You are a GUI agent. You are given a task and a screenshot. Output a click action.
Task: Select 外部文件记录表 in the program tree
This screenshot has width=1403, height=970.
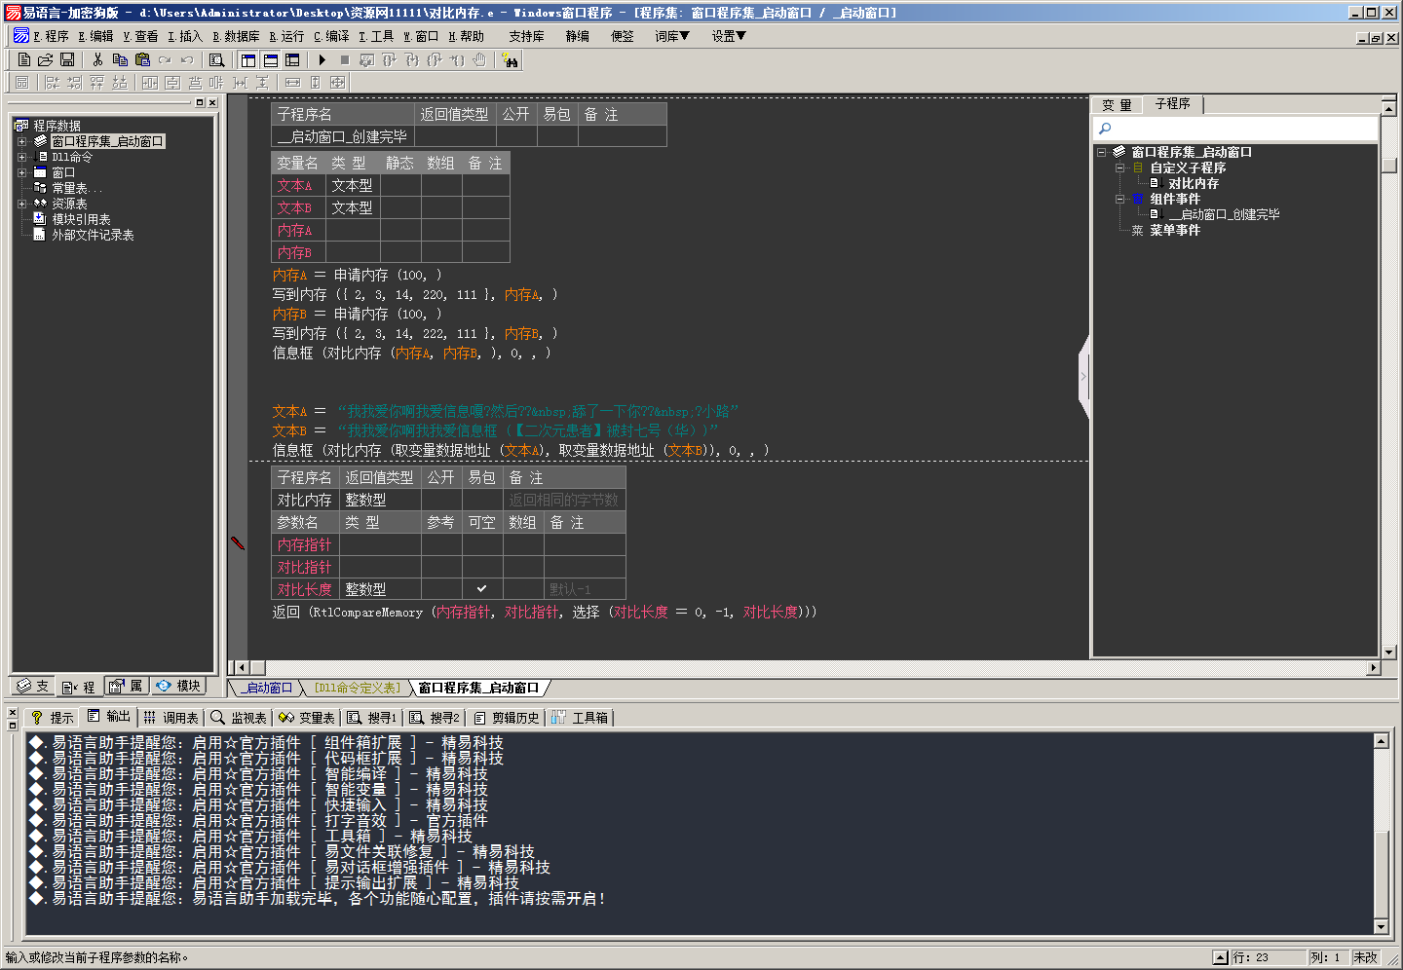pos(93,235)
